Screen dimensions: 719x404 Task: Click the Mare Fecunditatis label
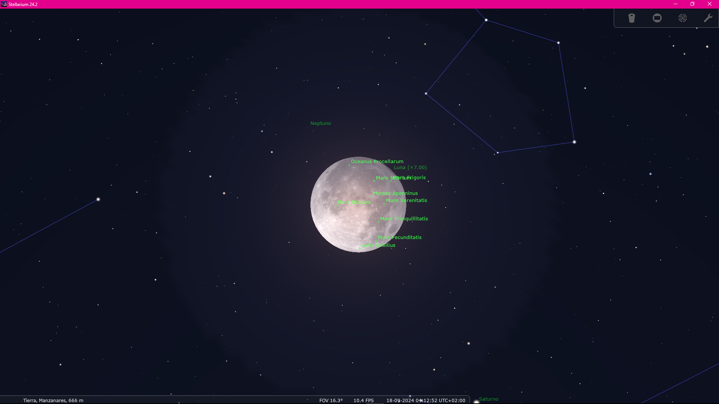400,238
